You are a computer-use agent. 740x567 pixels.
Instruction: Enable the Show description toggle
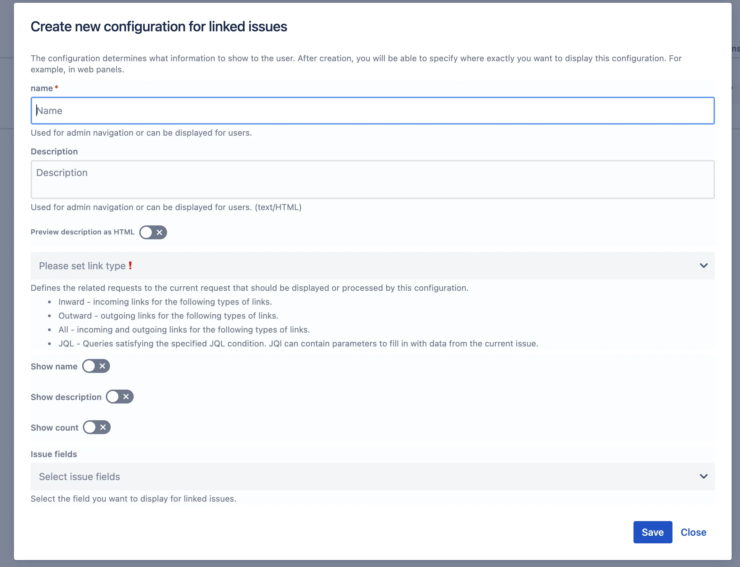coord(120,397)
